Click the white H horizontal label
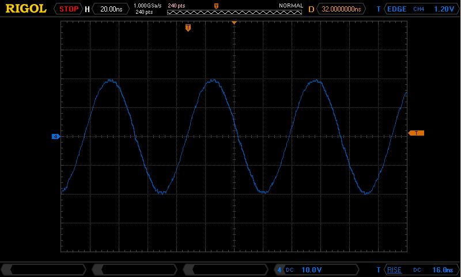 coord(87,9)
